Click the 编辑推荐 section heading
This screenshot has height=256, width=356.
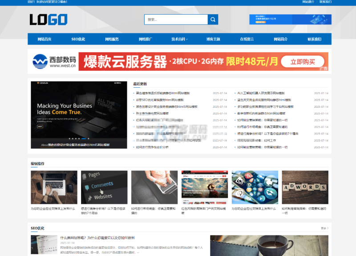pyautogui.click(x=37, y=163)
